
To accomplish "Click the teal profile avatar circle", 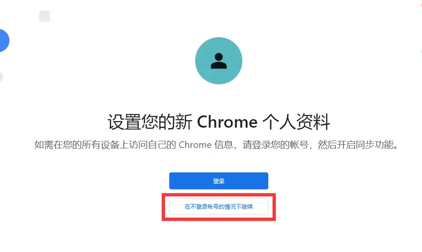I will click(x=219, y=61).
